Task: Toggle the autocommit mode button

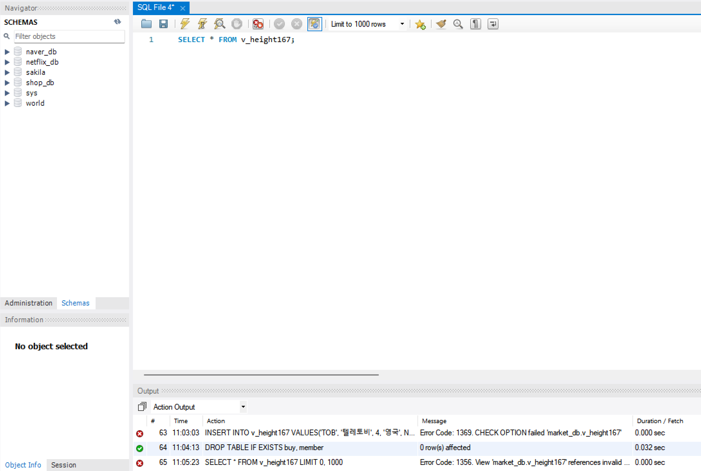Action: tap(314, 24)
